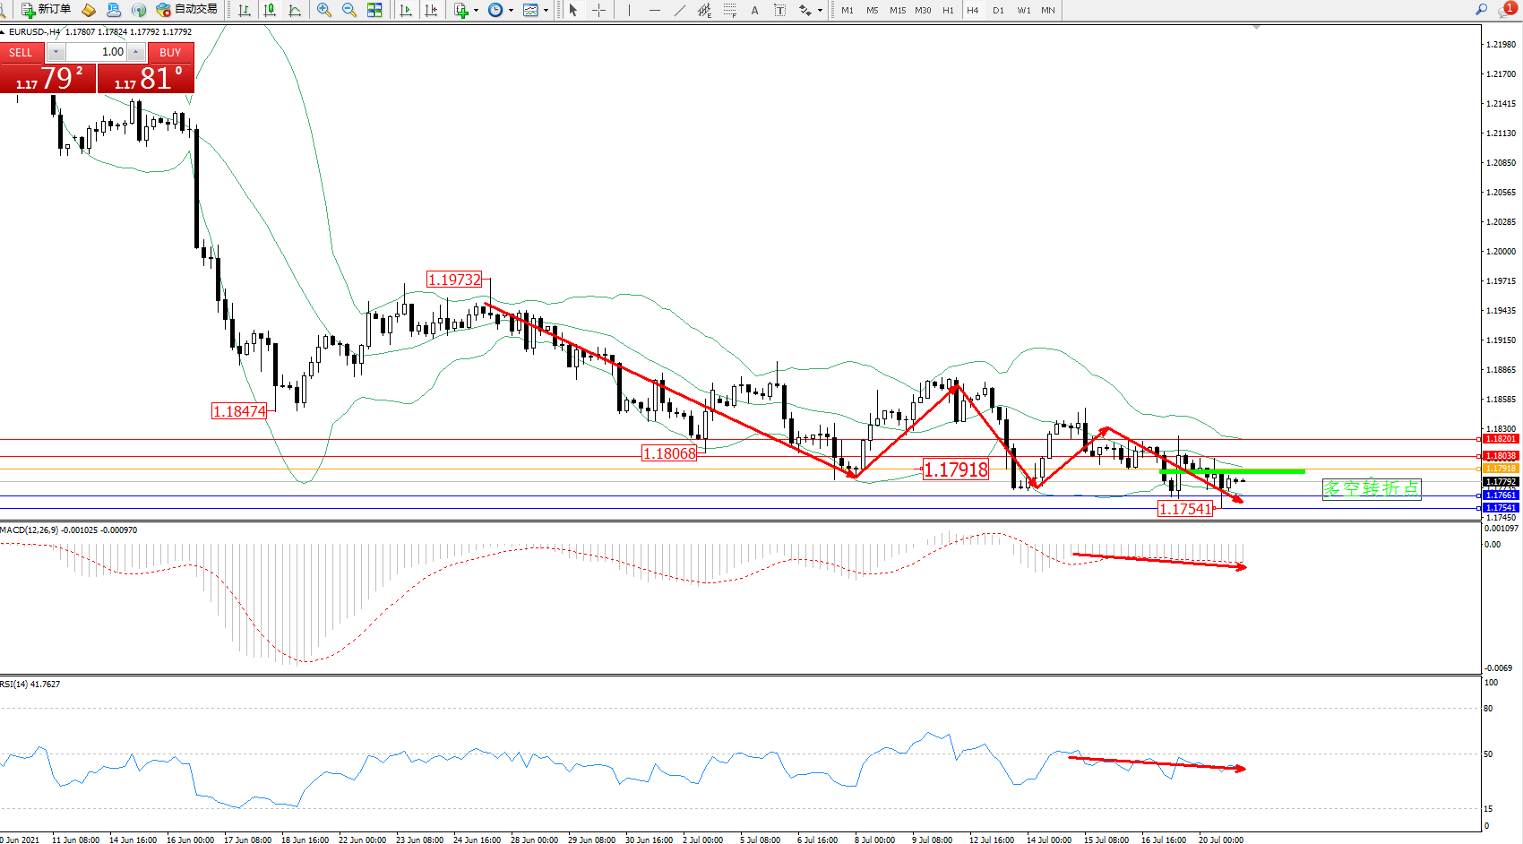Switch to the D1 timeframe
Viewport: 1523px width, 844px height.
pos(998,11)
